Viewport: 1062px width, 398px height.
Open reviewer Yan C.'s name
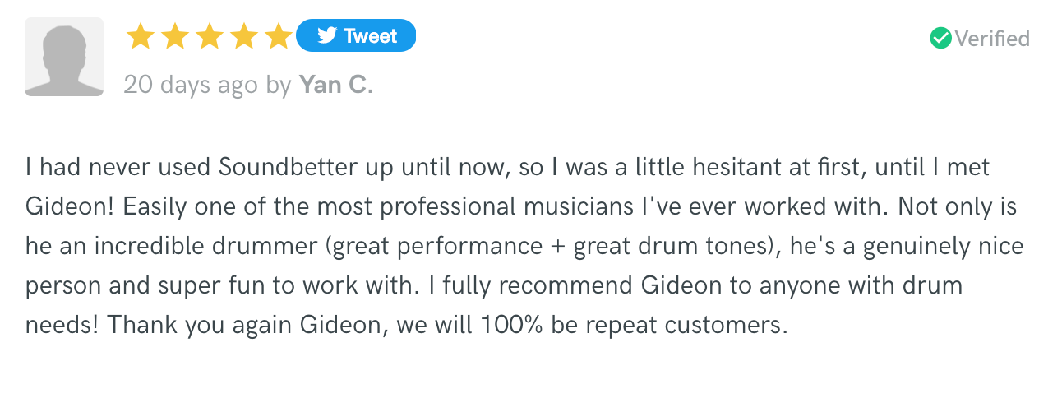point(335,84)
